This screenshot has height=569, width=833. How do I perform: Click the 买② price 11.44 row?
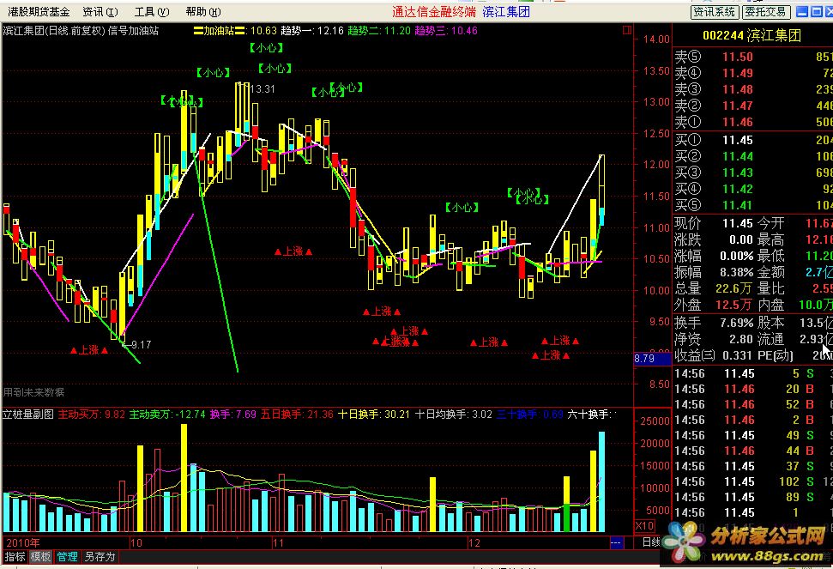[x=752, y=156]
